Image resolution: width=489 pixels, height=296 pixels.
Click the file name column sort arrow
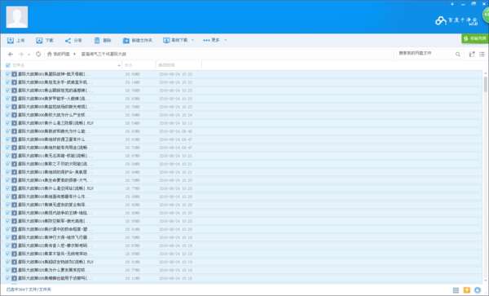(x=119, y=65)
